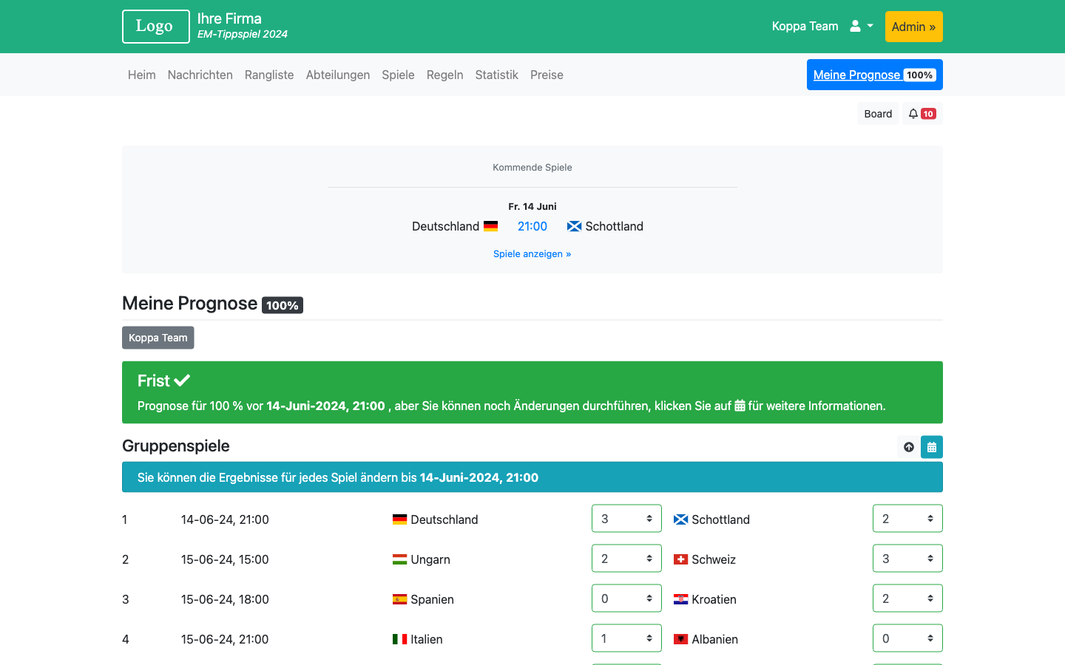
Task: Open Schottland score dropdown in match 1
Action: 907,519
